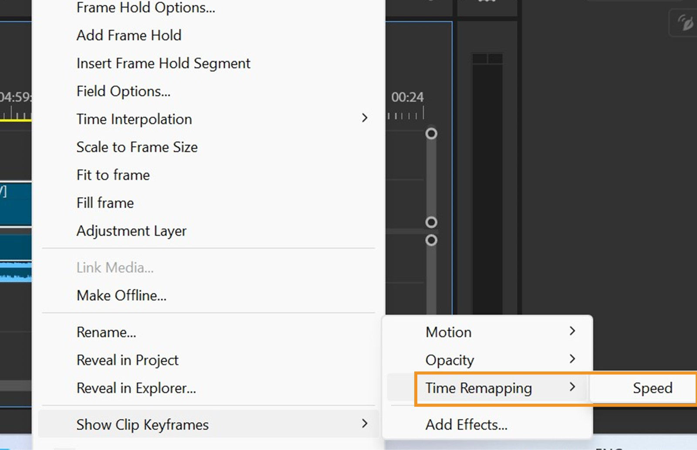Expand the Show Clip Keyframes submenu
This screenshot has height=450, width=697.
click(x=142, y=424)
